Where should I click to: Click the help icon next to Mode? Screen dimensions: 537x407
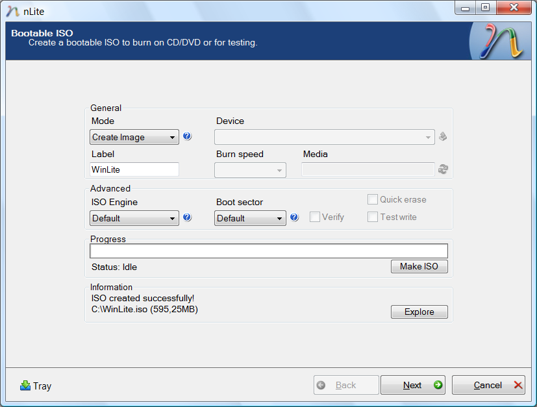[x=187, y=136]
